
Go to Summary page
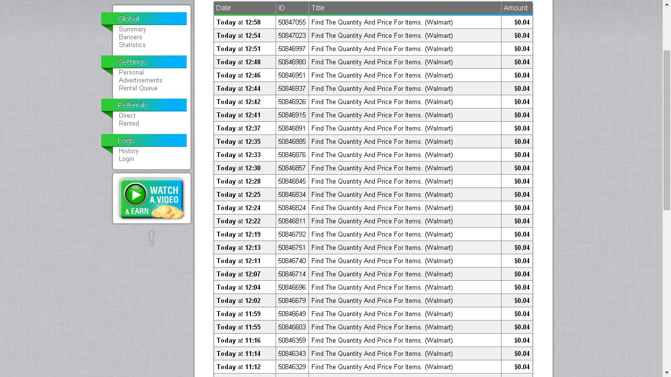coord(132,29)
